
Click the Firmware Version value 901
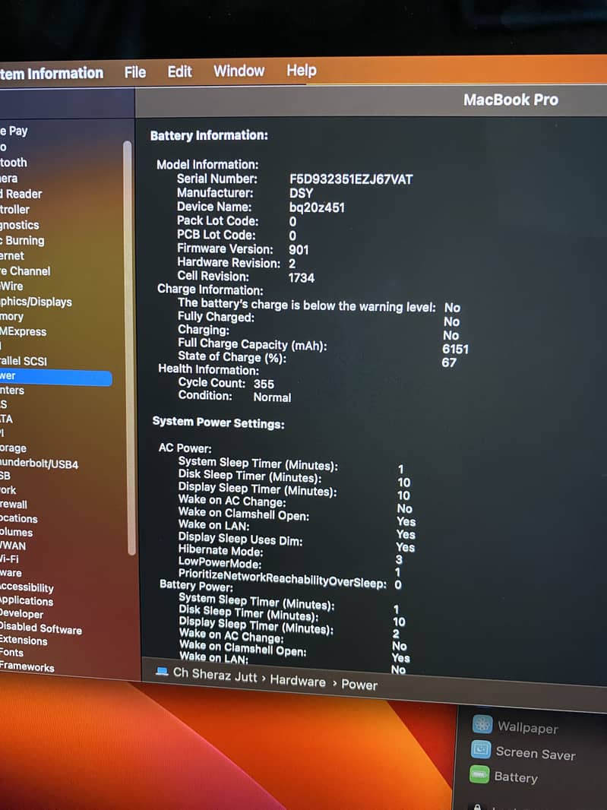click(299, 249)
